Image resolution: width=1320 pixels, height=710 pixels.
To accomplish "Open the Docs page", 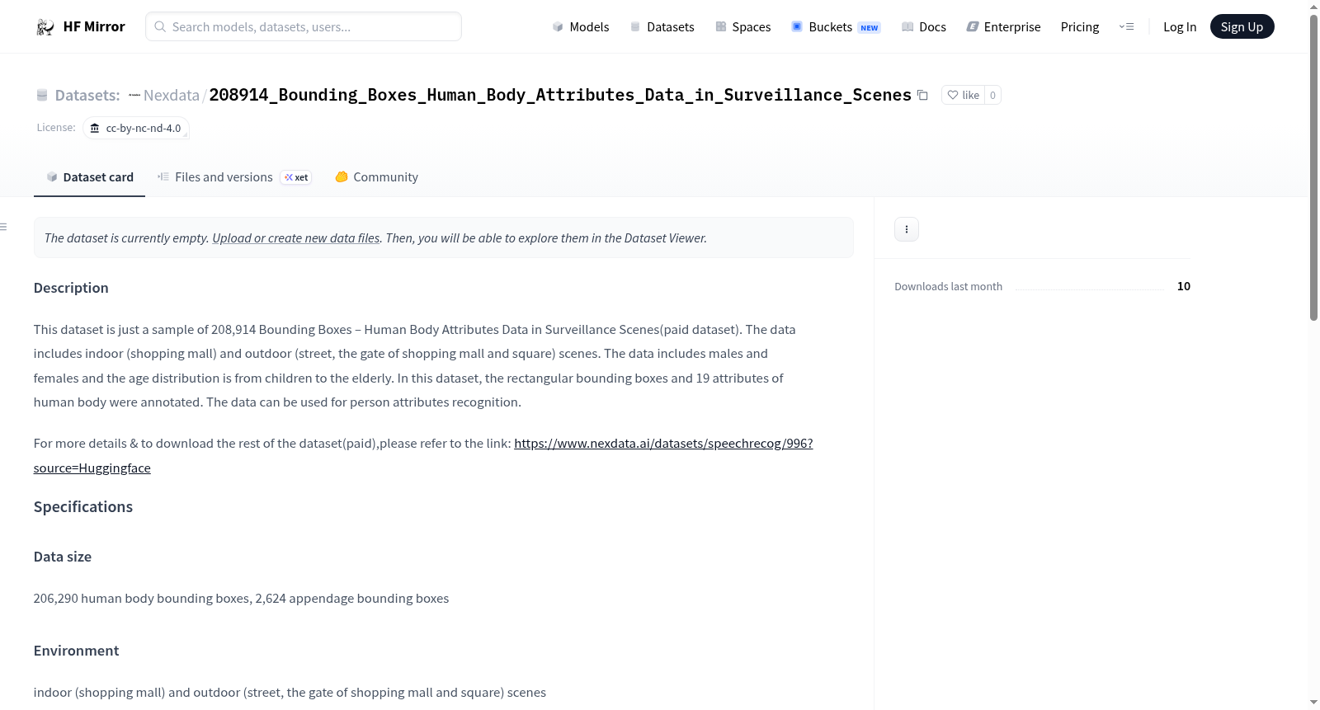I will pyautogui.click(x=924, y=27).
